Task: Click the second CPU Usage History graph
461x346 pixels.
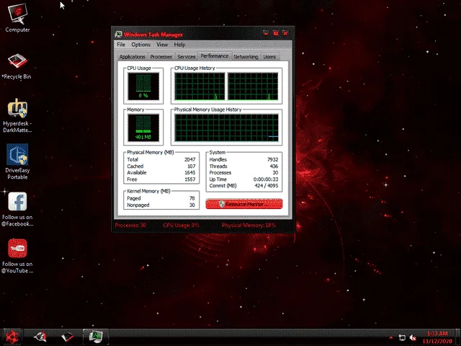Action: pyautogui.click(x=253, y=86)
